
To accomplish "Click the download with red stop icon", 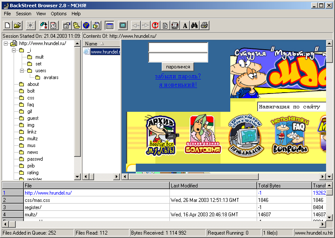I will pyautogui.click(x=43, y=25).
